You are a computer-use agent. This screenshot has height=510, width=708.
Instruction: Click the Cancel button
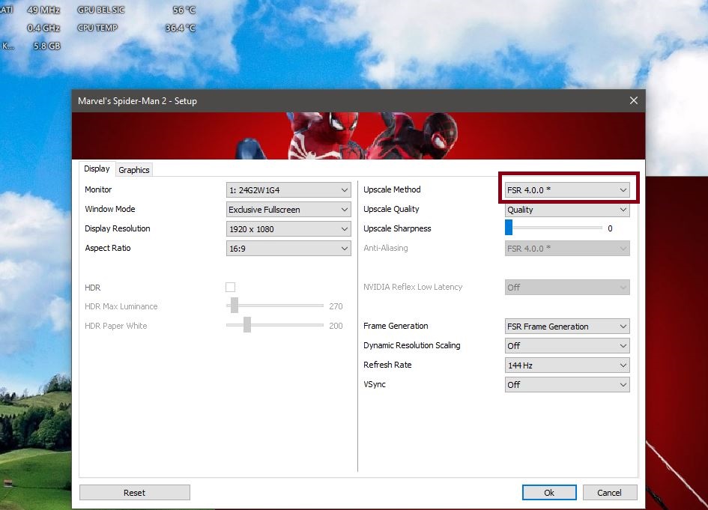[x=610, y=492]
